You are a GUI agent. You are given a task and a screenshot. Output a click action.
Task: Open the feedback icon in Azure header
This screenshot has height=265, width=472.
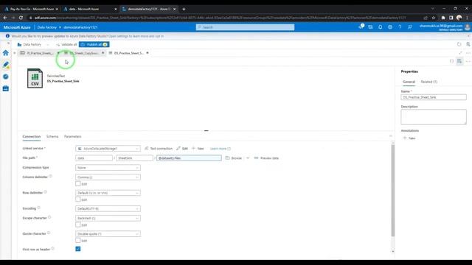(x=410, y=27)
